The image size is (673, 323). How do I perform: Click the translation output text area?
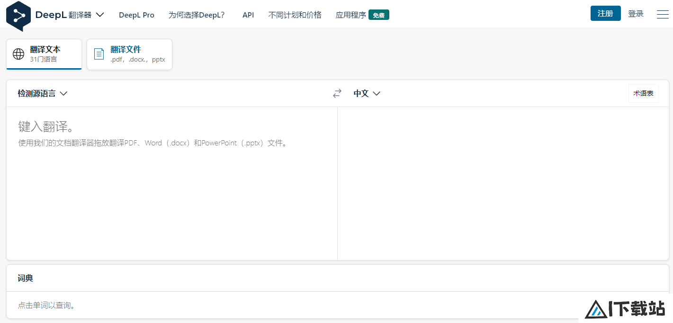click(x=503, y=183)
